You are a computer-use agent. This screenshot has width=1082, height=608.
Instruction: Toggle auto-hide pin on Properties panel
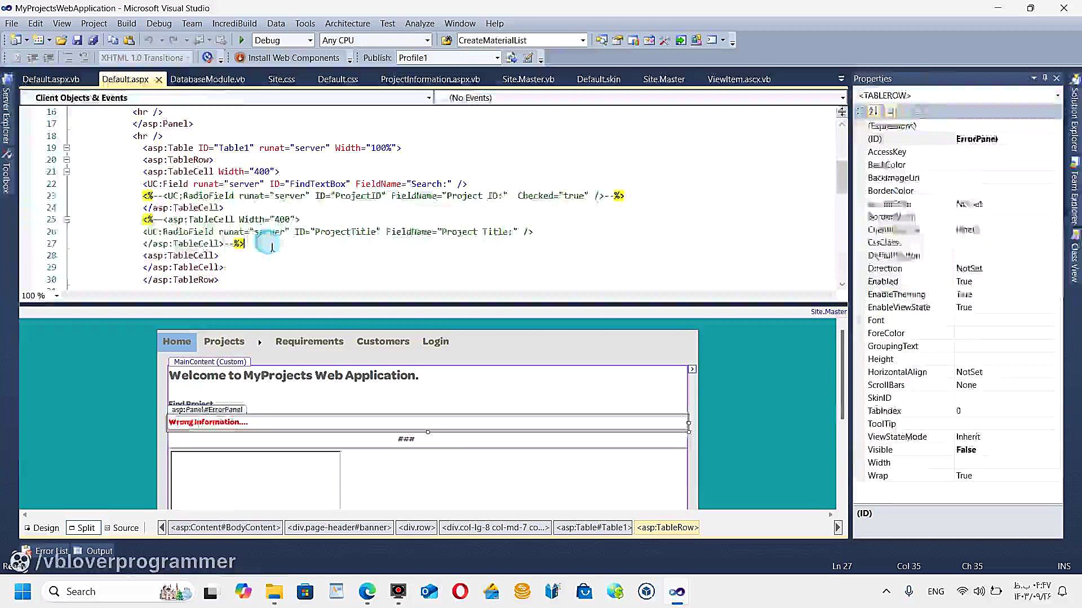click(1045, 78)
